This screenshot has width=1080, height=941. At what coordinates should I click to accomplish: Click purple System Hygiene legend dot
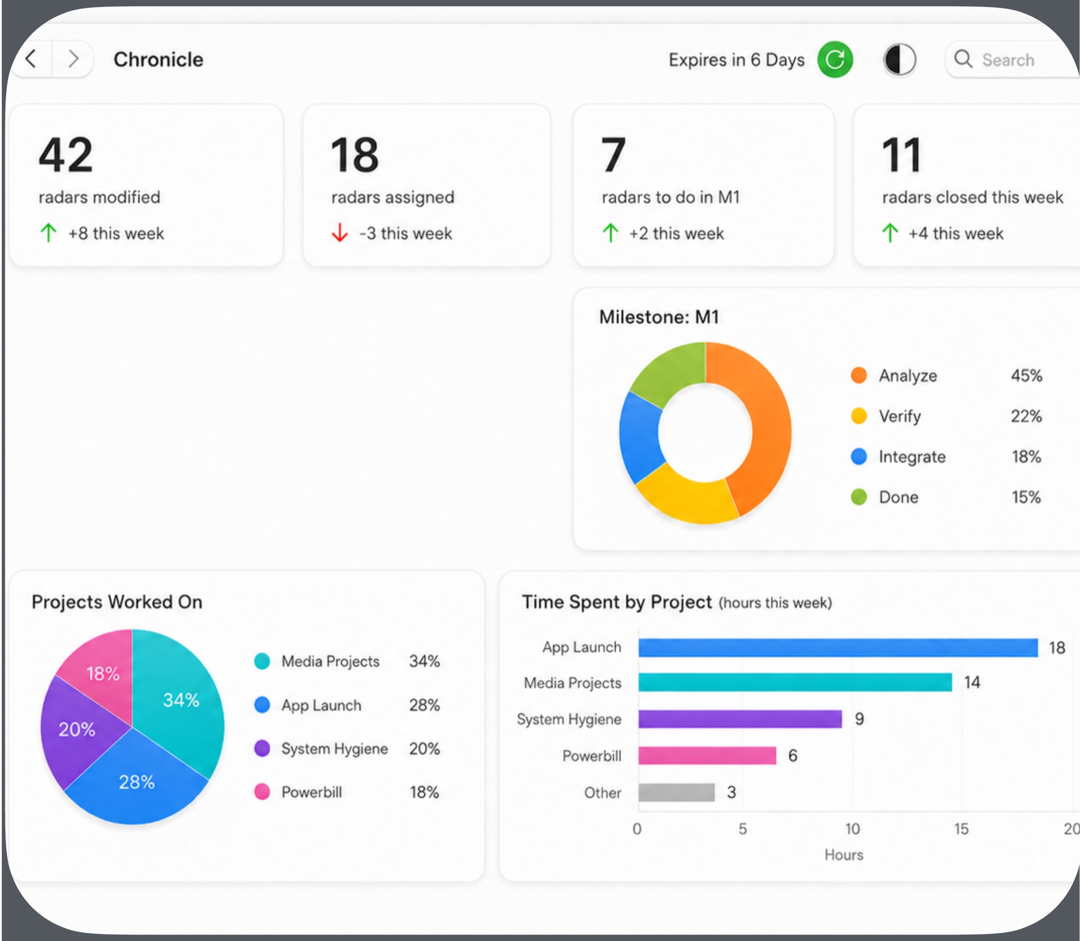[262, 748]
